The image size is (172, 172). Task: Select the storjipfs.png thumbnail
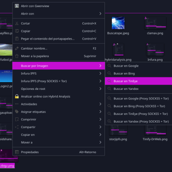point(118,130)
